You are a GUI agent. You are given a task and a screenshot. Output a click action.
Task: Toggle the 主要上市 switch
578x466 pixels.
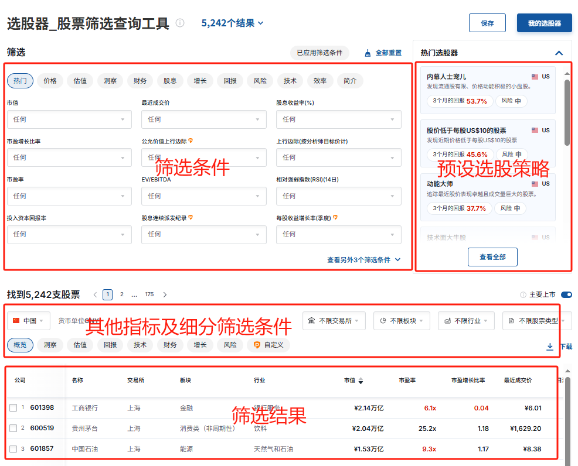pos(566,294)
